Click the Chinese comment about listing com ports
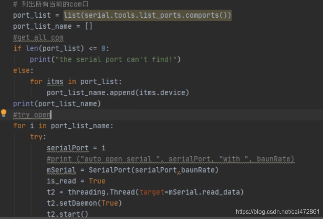Screen dimensions: 323x219 51,4
